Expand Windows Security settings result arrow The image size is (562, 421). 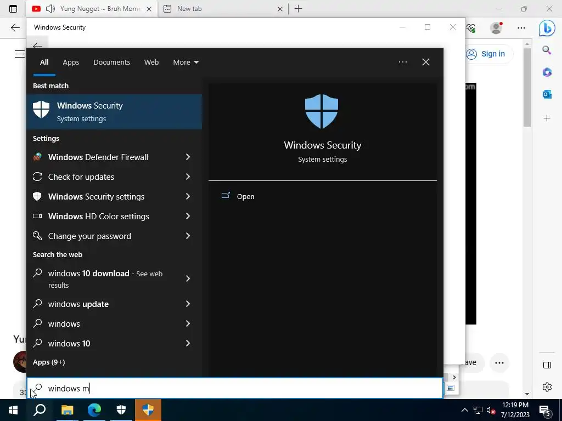[x=188, y=196]
